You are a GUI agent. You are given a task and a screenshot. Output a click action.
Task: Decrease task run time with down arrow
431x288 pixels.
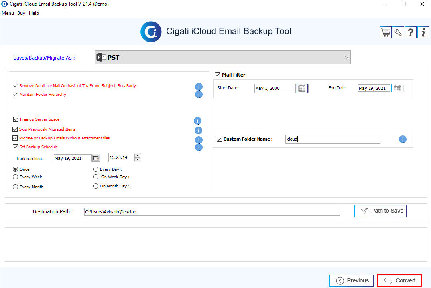click(137, 160)
